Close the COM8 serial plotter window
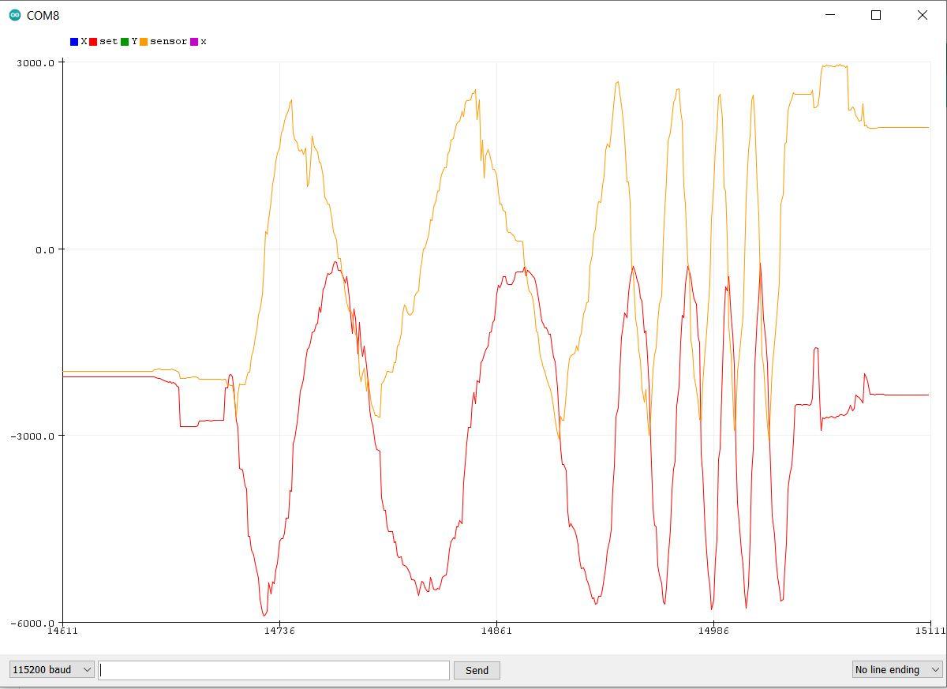Screen dimensions: 947x689 pos(922,15)
